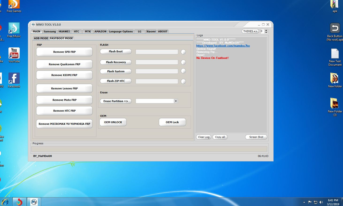Screen dimensions: 343x206
Task: Open the New Folder (3) desktop icon
Action: click(335, 107)
